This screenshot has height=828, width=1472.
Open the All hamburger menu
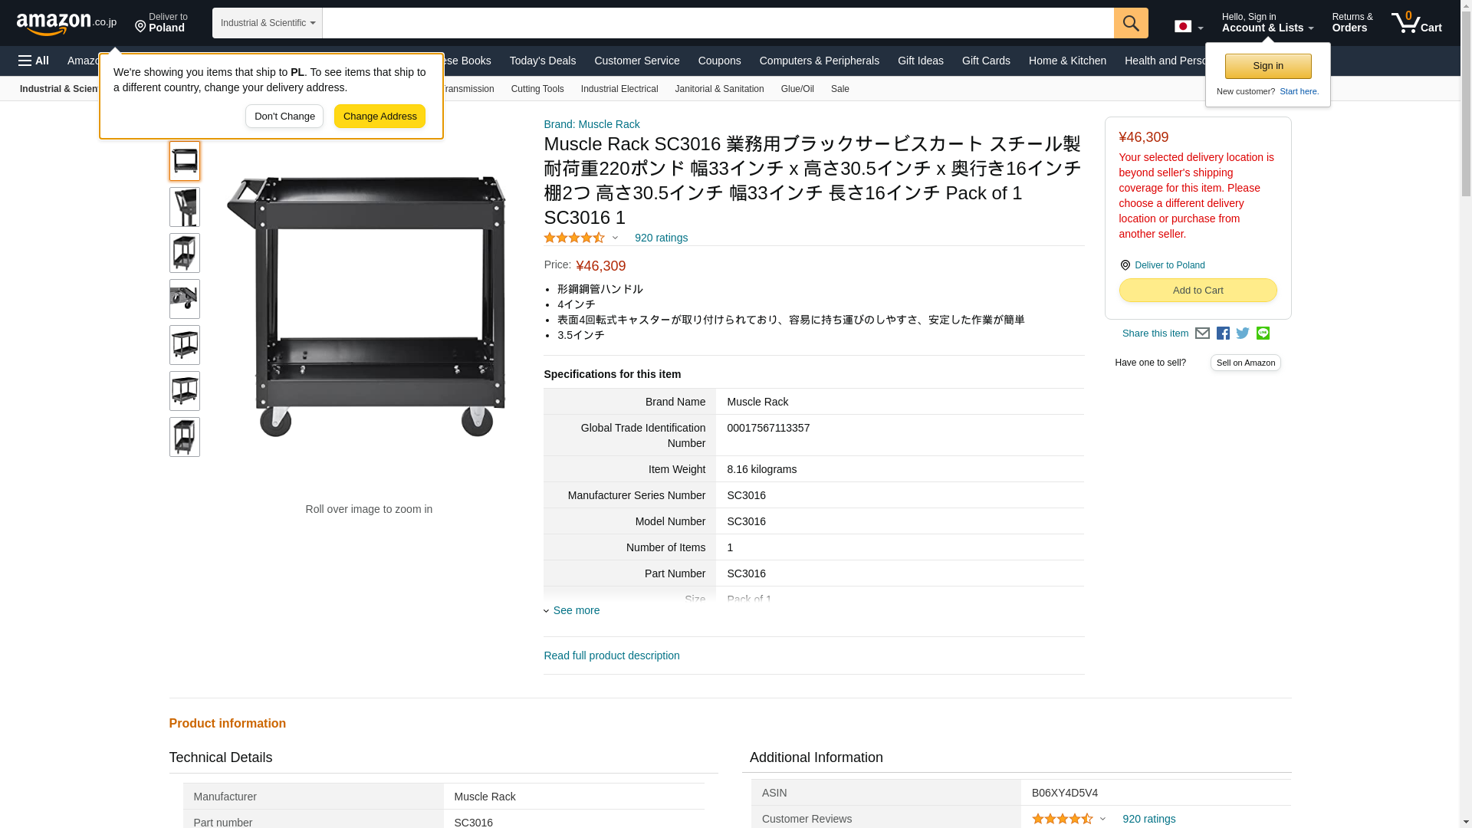[x=34, y=61]
